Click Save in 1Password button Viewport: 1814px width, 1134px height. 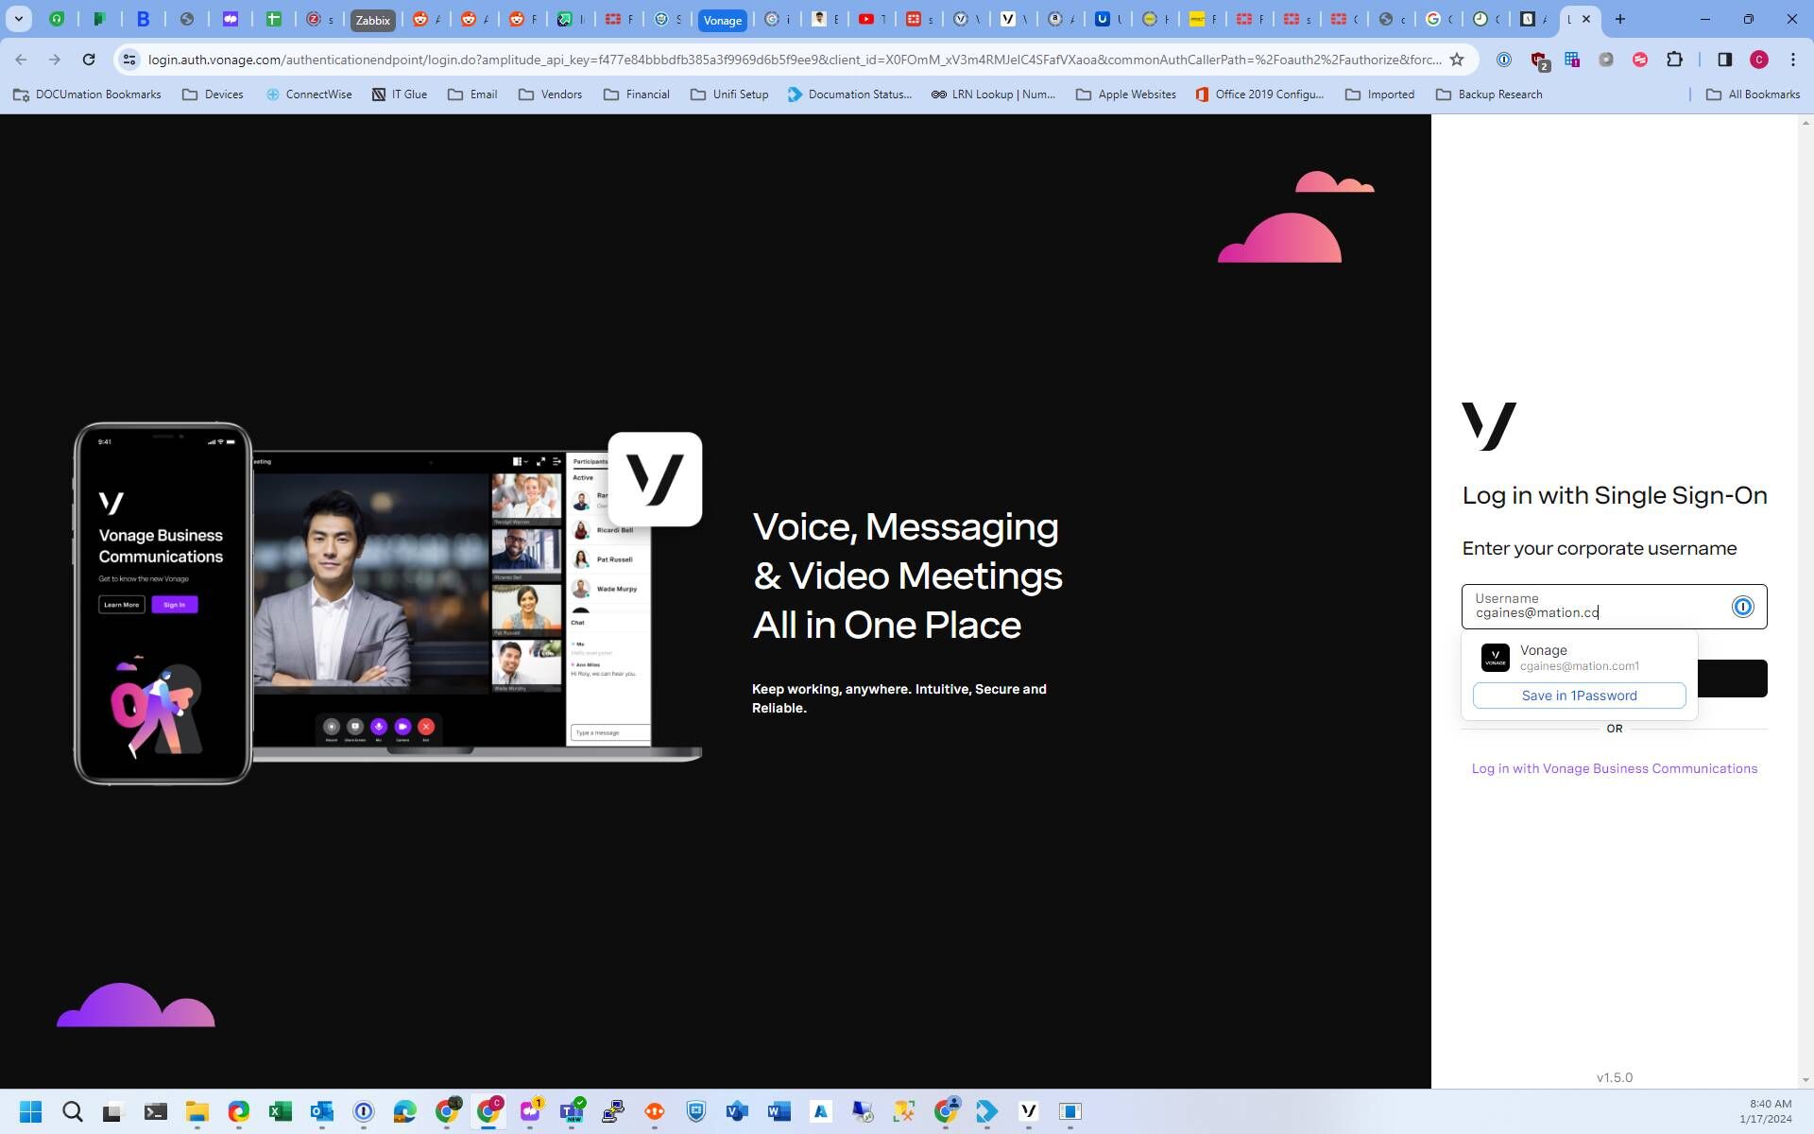click(1579, 696)
